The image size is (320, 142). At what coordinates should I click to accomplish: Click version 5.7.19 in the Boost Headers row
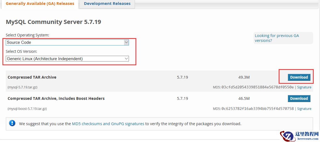(x=183, y=98)
